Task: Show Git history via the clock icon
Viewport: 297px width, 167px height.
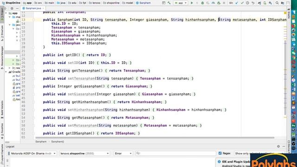Action: click(247, 3)
